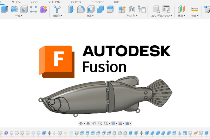
Task: Select the triangular Draft feature in the timeline
Action: click(x=179, y=133)
